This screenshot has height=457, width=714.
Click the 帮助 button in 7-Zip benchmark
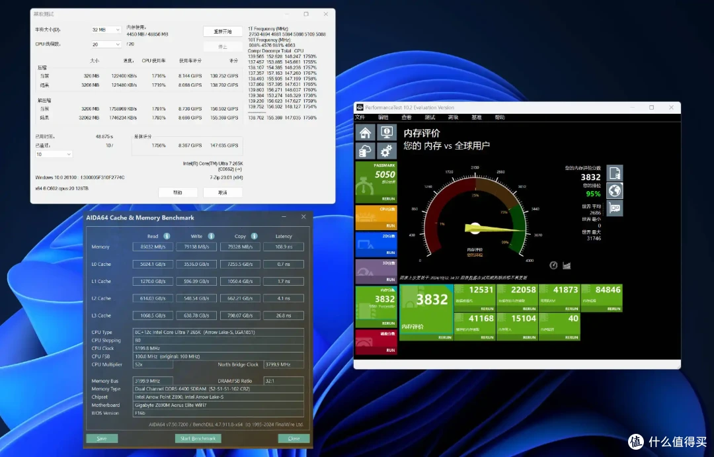tap(178, 192)
